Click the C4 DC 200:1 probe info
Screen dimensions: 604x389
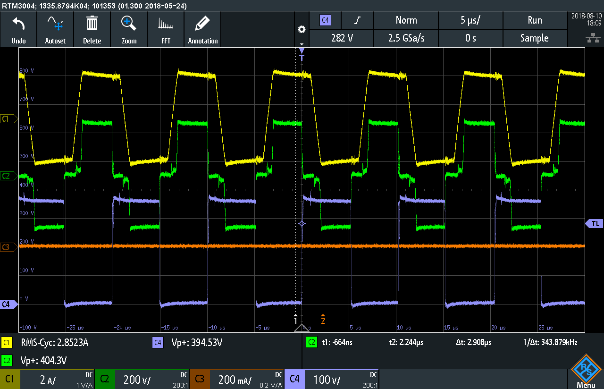[x=369, y=379]
